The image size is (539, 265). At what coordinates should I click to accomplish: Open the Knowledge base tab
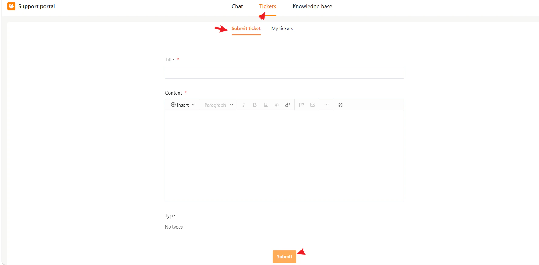pyautogui.click(x=312, y=6)
